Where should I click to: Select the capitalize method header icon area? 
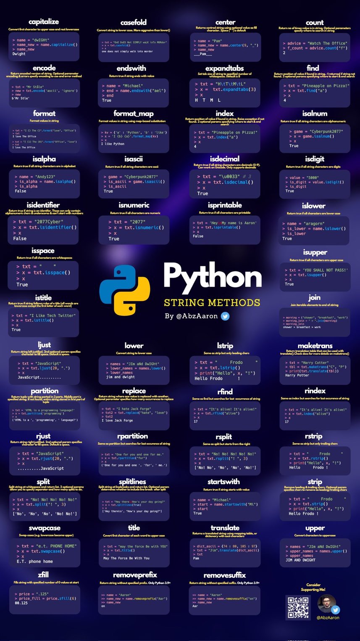click(44, 21)
